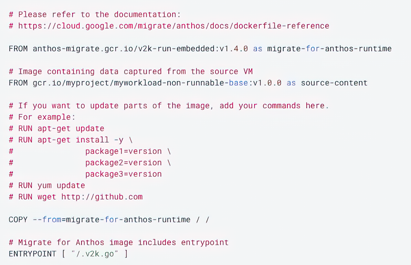Select the "# RUN yum update" line
Screen dimensions: 411x265
click(47, 185)
